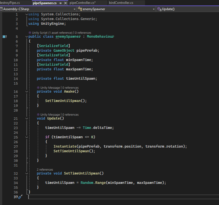Pin the pipeSpawner.cs tab
This screenshot has width=219, height=205.
pyautogui.click(x=60, y=3)
